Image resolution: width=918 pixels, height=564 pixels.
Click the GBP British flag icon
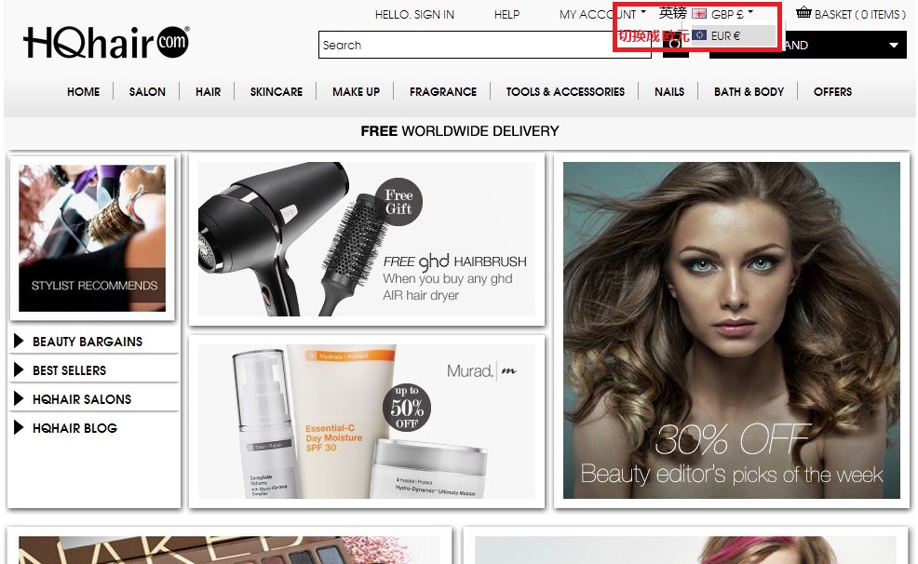click(x=699, y=13)
